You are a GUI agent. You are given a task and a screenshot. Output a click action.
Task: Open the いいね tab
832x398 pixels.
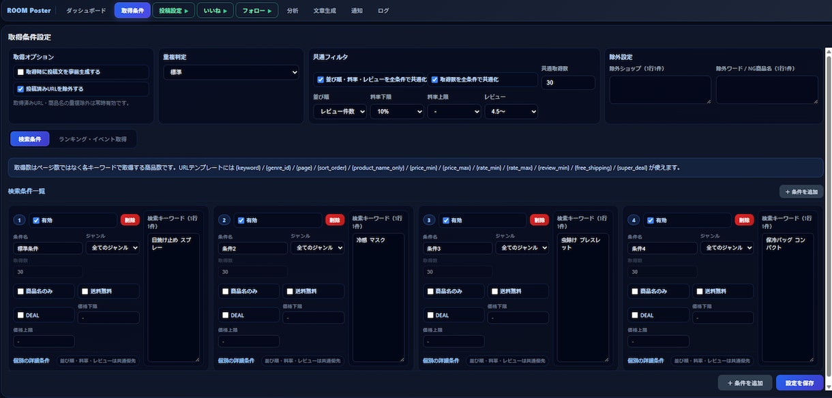[215, 11]
